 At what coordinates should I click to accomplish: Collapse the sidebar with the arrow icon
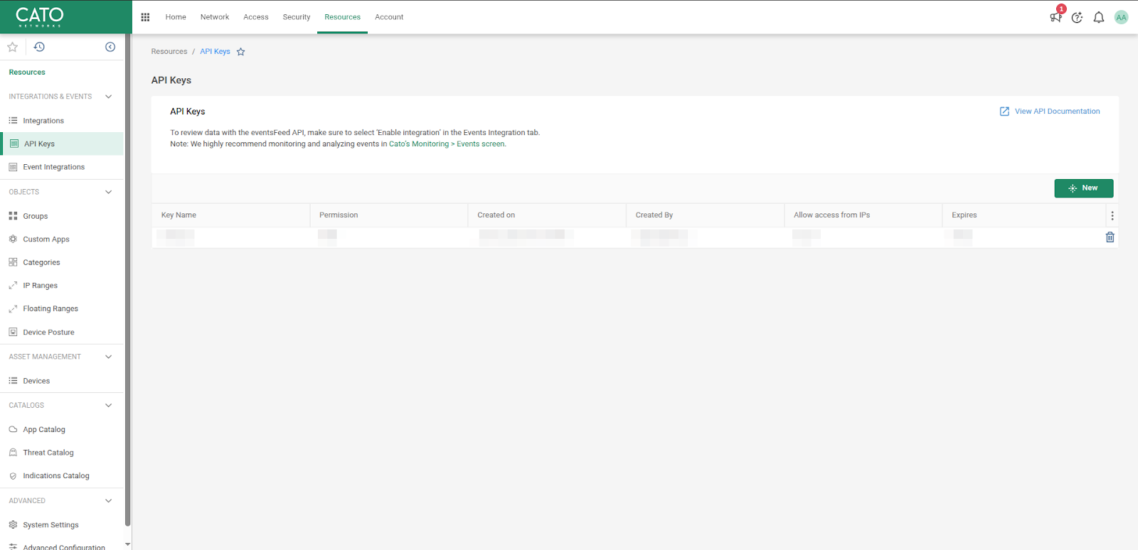click(x=110, y=47)
